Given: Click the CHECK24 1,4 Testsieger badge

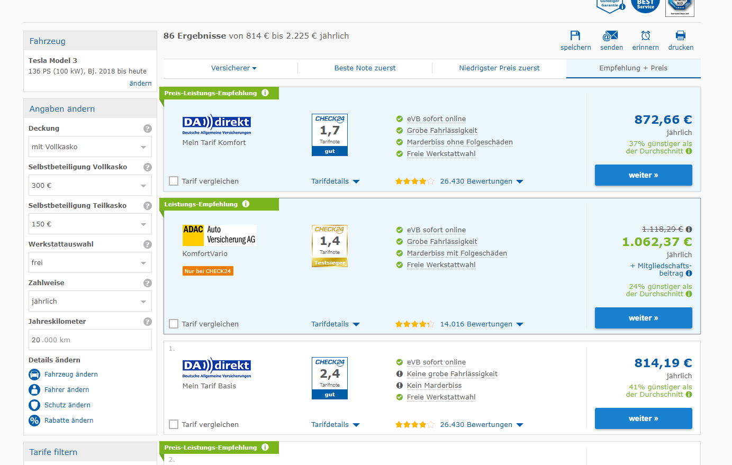Looking at the screenshot, I should (x=330, y=246).
